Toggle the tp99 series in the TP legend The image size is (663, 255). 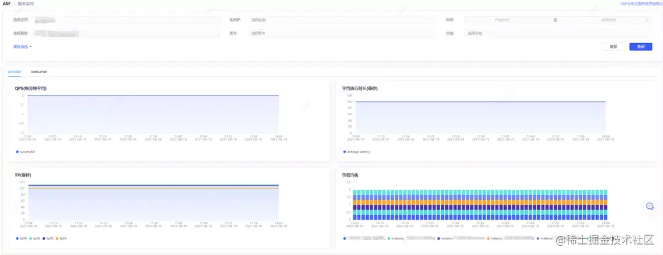[x=21, y=238]
